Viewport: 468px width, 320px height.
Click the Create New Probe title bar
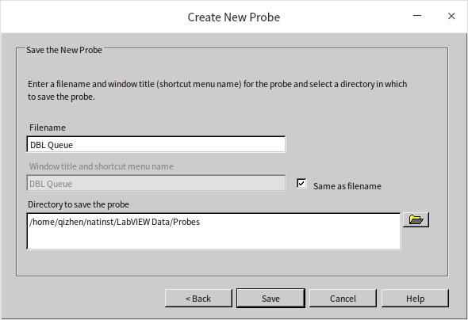[x=234, y=17]
